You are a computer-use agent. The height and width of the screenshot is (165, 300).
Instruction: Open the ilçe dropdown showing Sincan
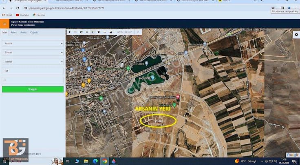pos(33,53)
